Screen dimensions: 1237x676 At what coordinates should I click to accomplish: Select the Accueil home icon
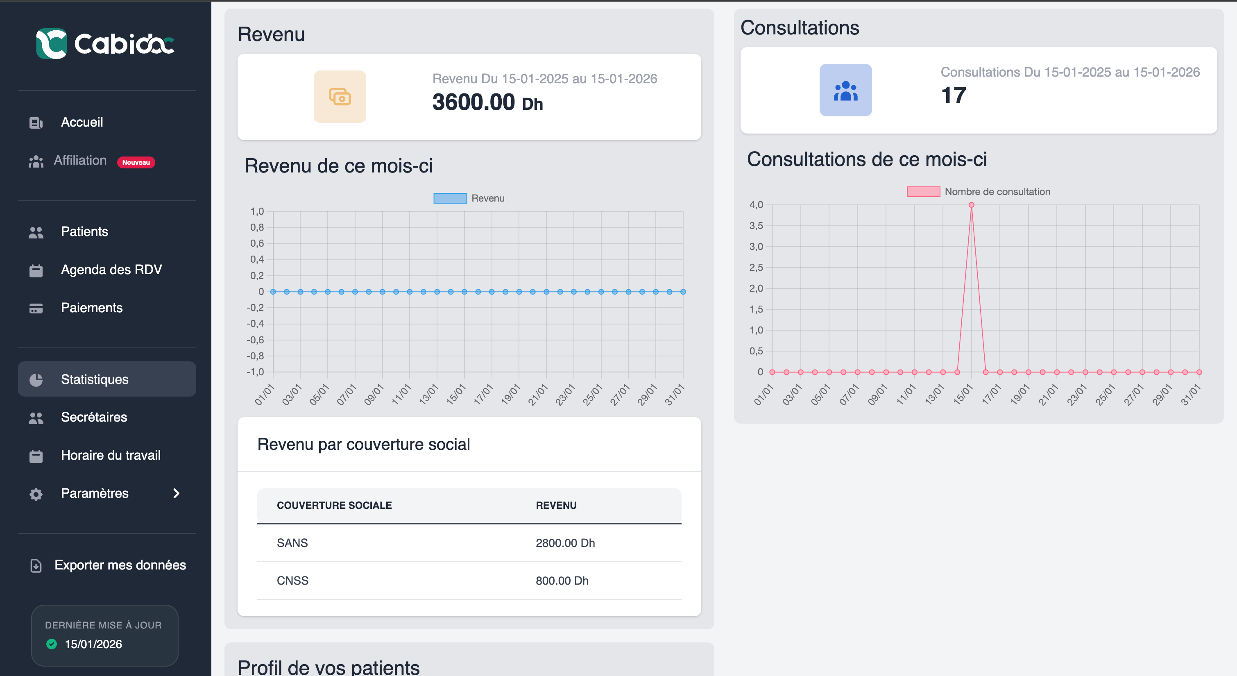[x=36, y=122]
